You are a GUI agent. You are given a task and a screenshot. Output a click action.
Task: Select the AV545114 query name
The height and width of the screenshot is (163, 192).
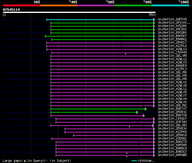tap(11, 10)
